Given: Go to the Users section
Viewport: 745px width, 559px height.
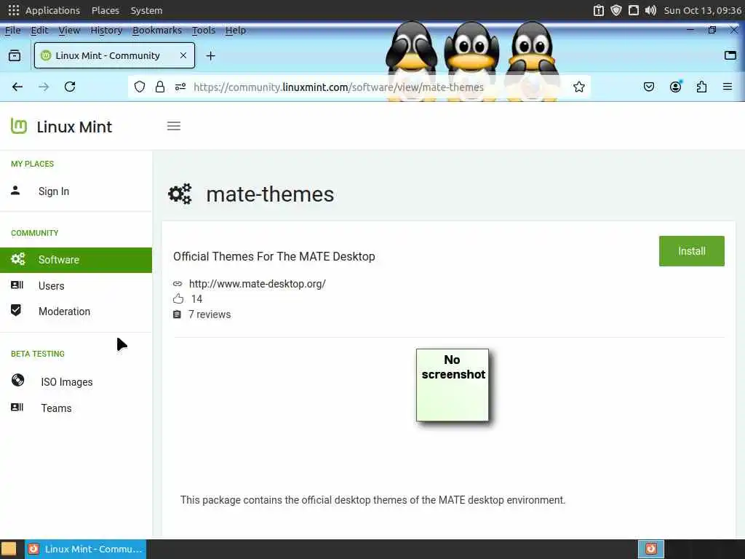Looking at the screenshot, I should pyautogui.click(x=52, y=285).
